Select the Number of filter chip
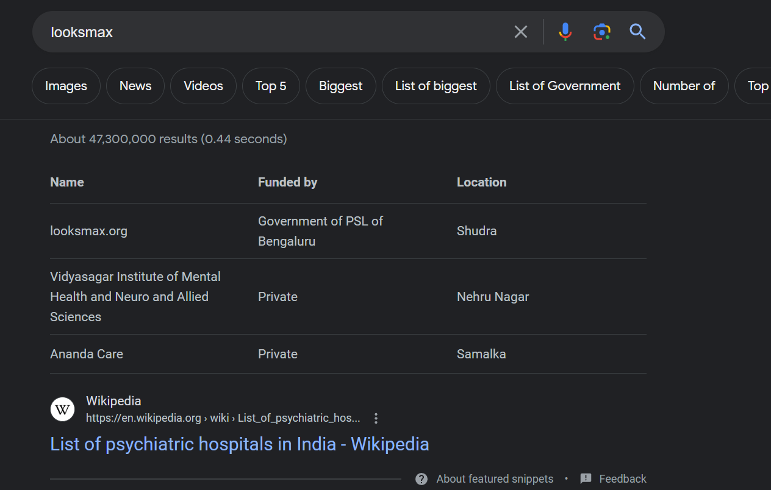This screenshot has height=490, width=771. (x=684, y=86)
